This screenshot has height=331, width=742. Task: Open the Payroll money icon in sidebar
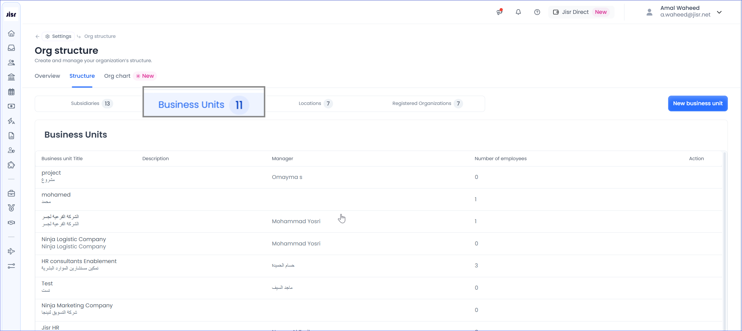(x=11, y=106)
